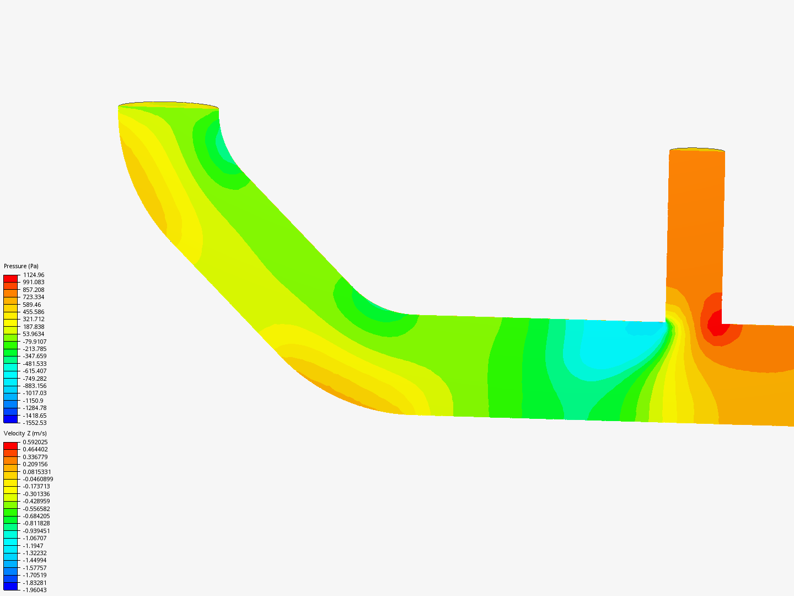Click the Velocity Z value 0.336779

point(35,457)
